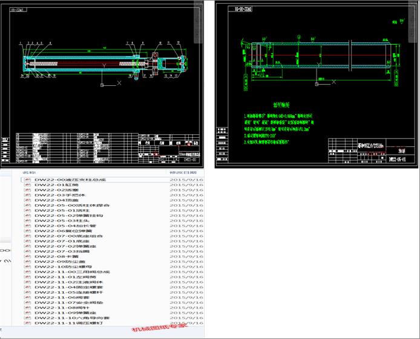420x339 pixels.
Task: Select the file name DW22-09防尘盖
Action: (60, 262)
